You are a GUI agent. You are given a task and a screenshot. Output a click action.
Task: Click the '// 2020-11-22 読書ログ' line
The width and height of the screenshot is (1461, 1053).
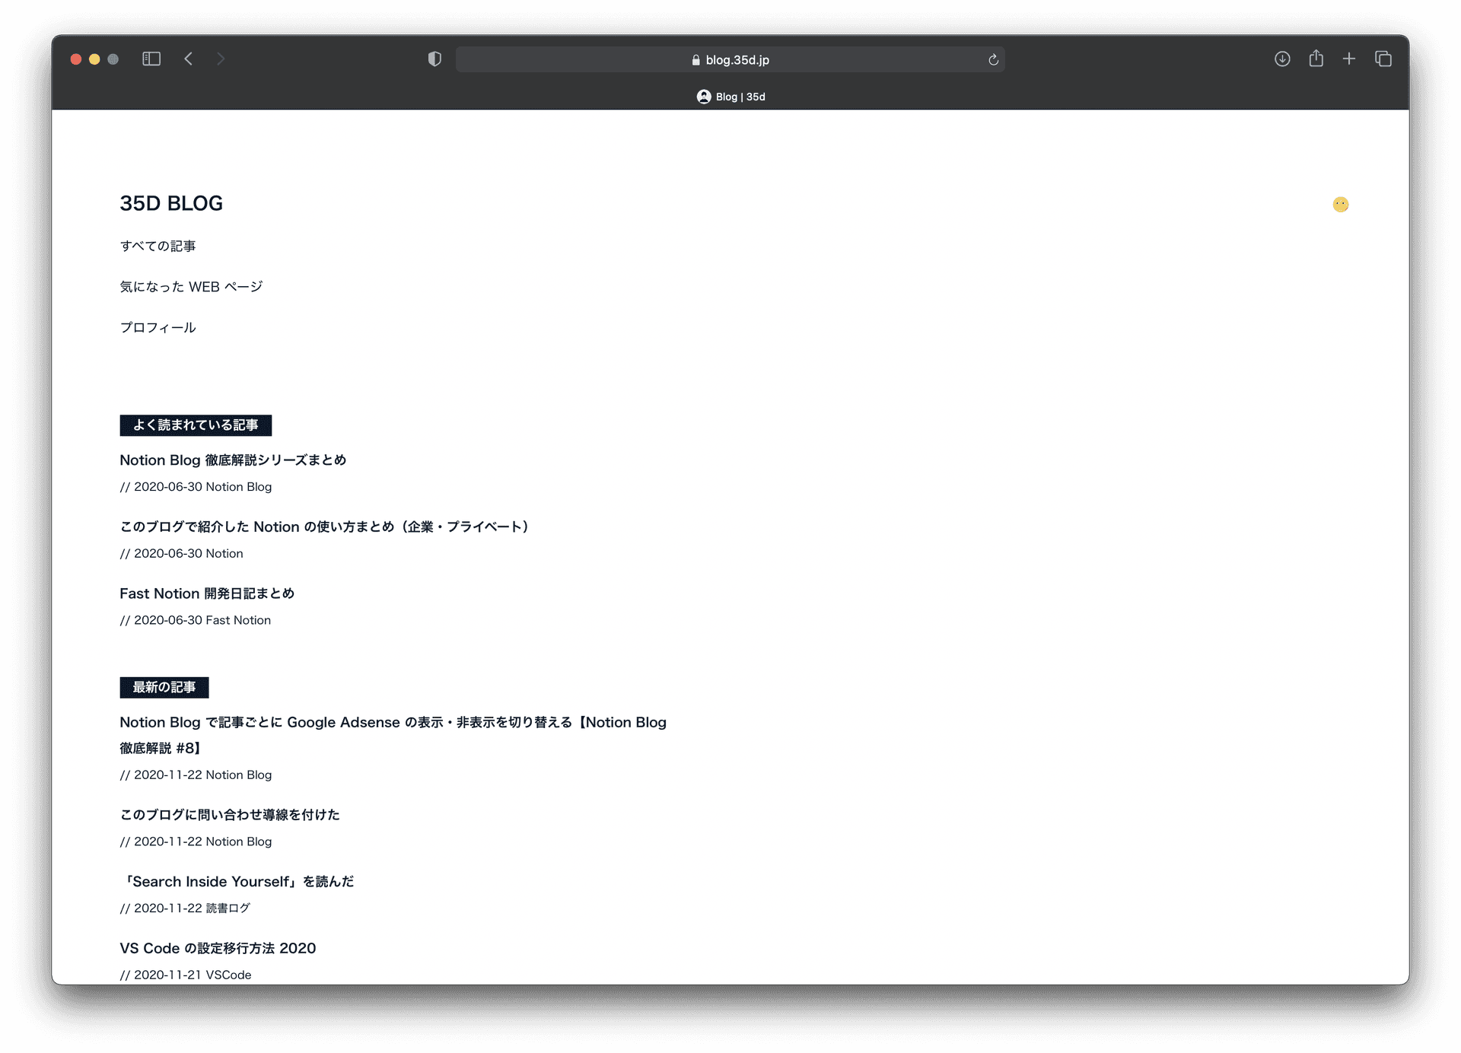[185, 908]
